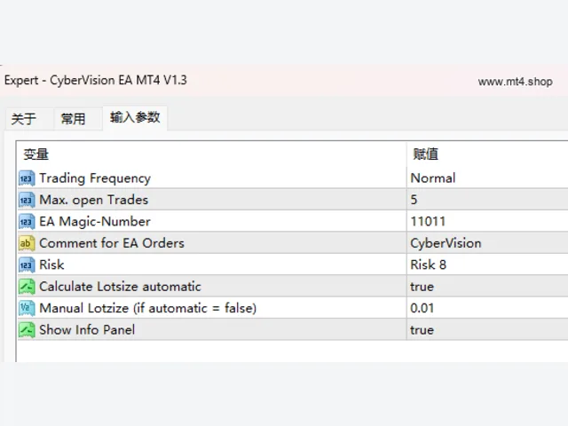The image size is (568, 426).
Task: Select the 输入参数 tab
Action: (135, 117)
